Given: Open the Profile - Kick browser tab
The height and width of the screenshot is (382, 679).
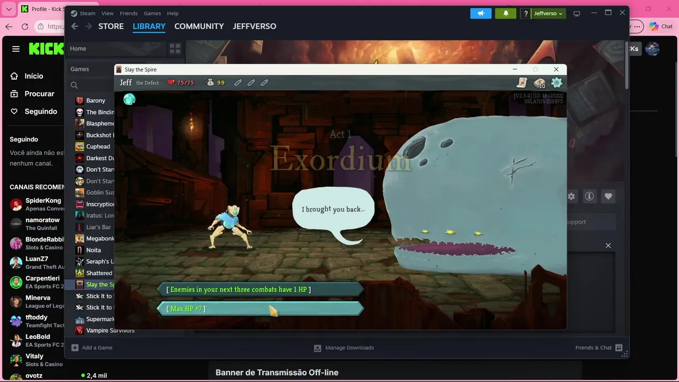Looking at the screenshot, I should pyautogui.click(x=41, y=9).
